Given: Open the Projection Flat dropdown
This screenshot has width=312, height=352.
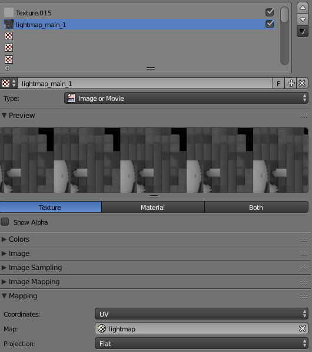Looking at the screenshot, I should coord(201,344).
